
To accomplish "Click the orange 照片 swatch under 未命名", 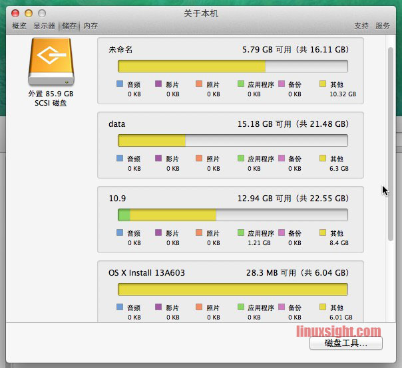I will coord(199,84).
